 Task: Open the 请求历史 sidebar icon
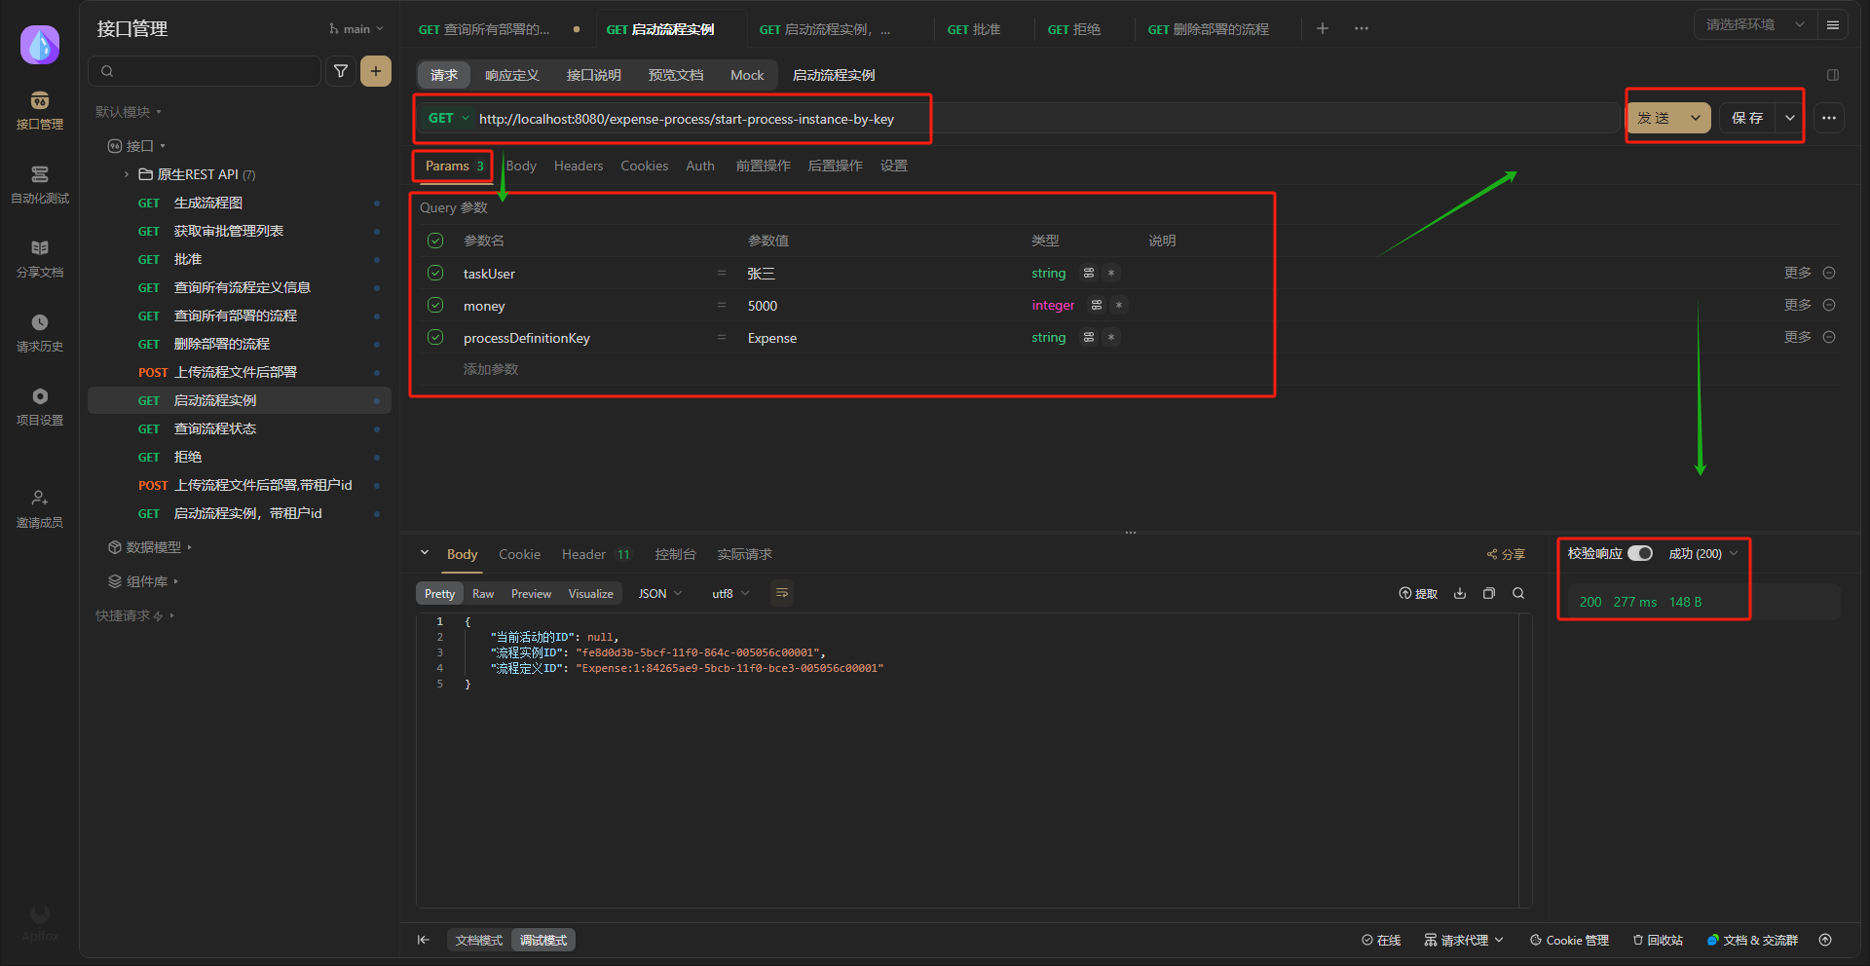click(40, 332)
